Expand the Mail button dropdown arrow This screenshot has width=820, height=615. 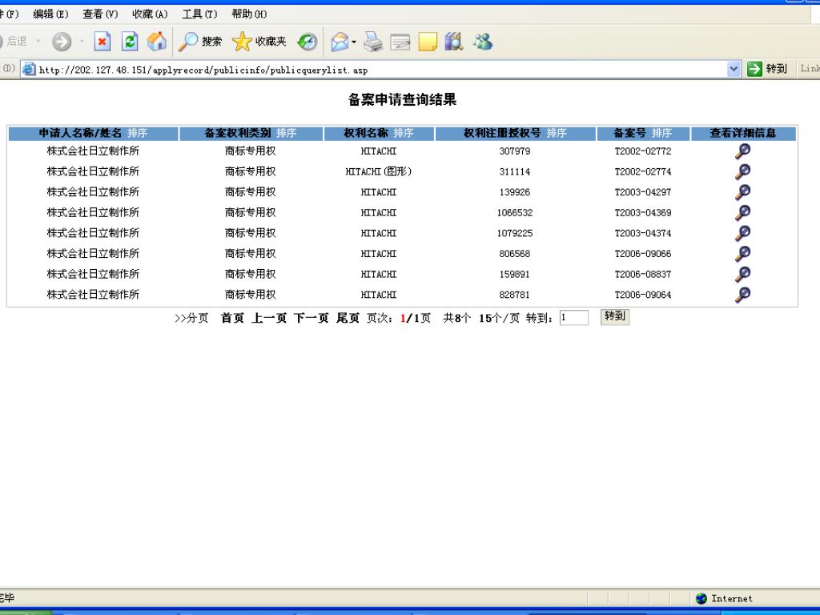coord(354,42)
